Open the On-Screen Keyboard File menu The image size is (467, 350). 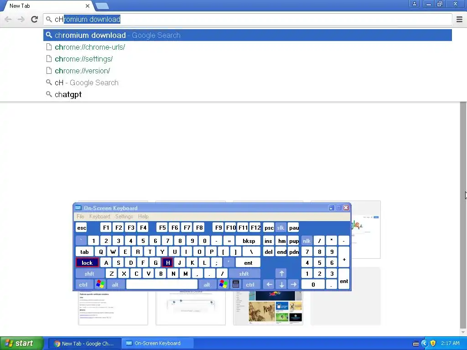(80, 216)
